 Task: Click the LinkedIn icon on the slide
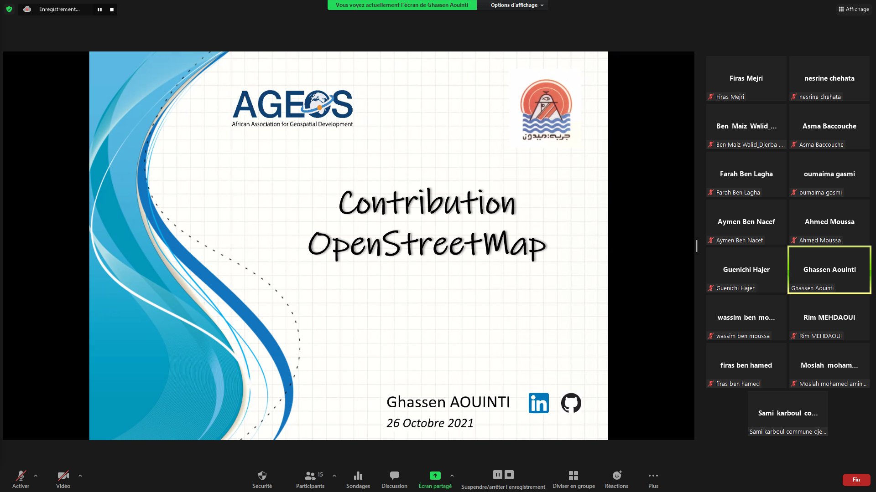[539, 403]
